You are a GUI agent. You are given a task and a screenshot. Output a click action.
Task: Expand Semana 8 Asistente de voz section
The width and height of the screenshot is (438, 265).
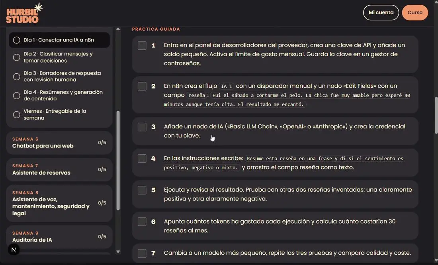(59, 203)
